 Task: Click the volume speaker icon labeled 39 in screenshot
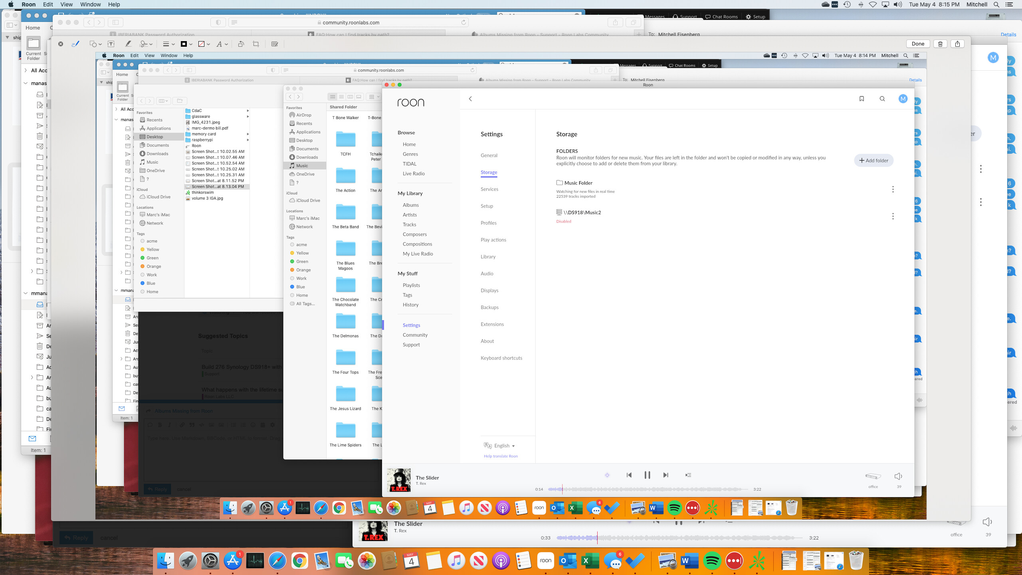pyautogui.click(x=898, y=476)
